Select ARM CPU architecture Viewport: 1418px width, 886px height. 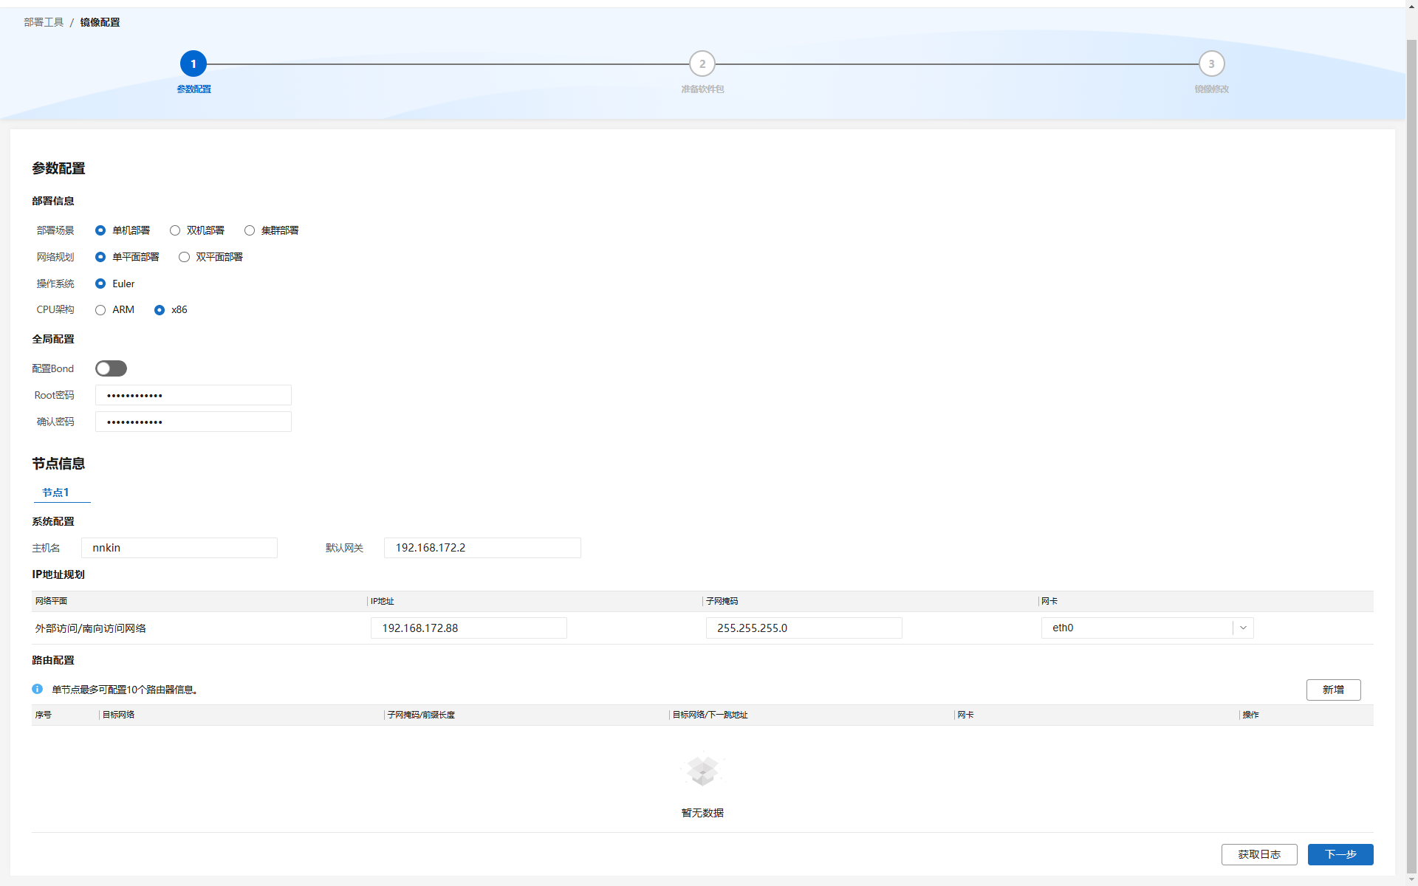pos(100,310)
